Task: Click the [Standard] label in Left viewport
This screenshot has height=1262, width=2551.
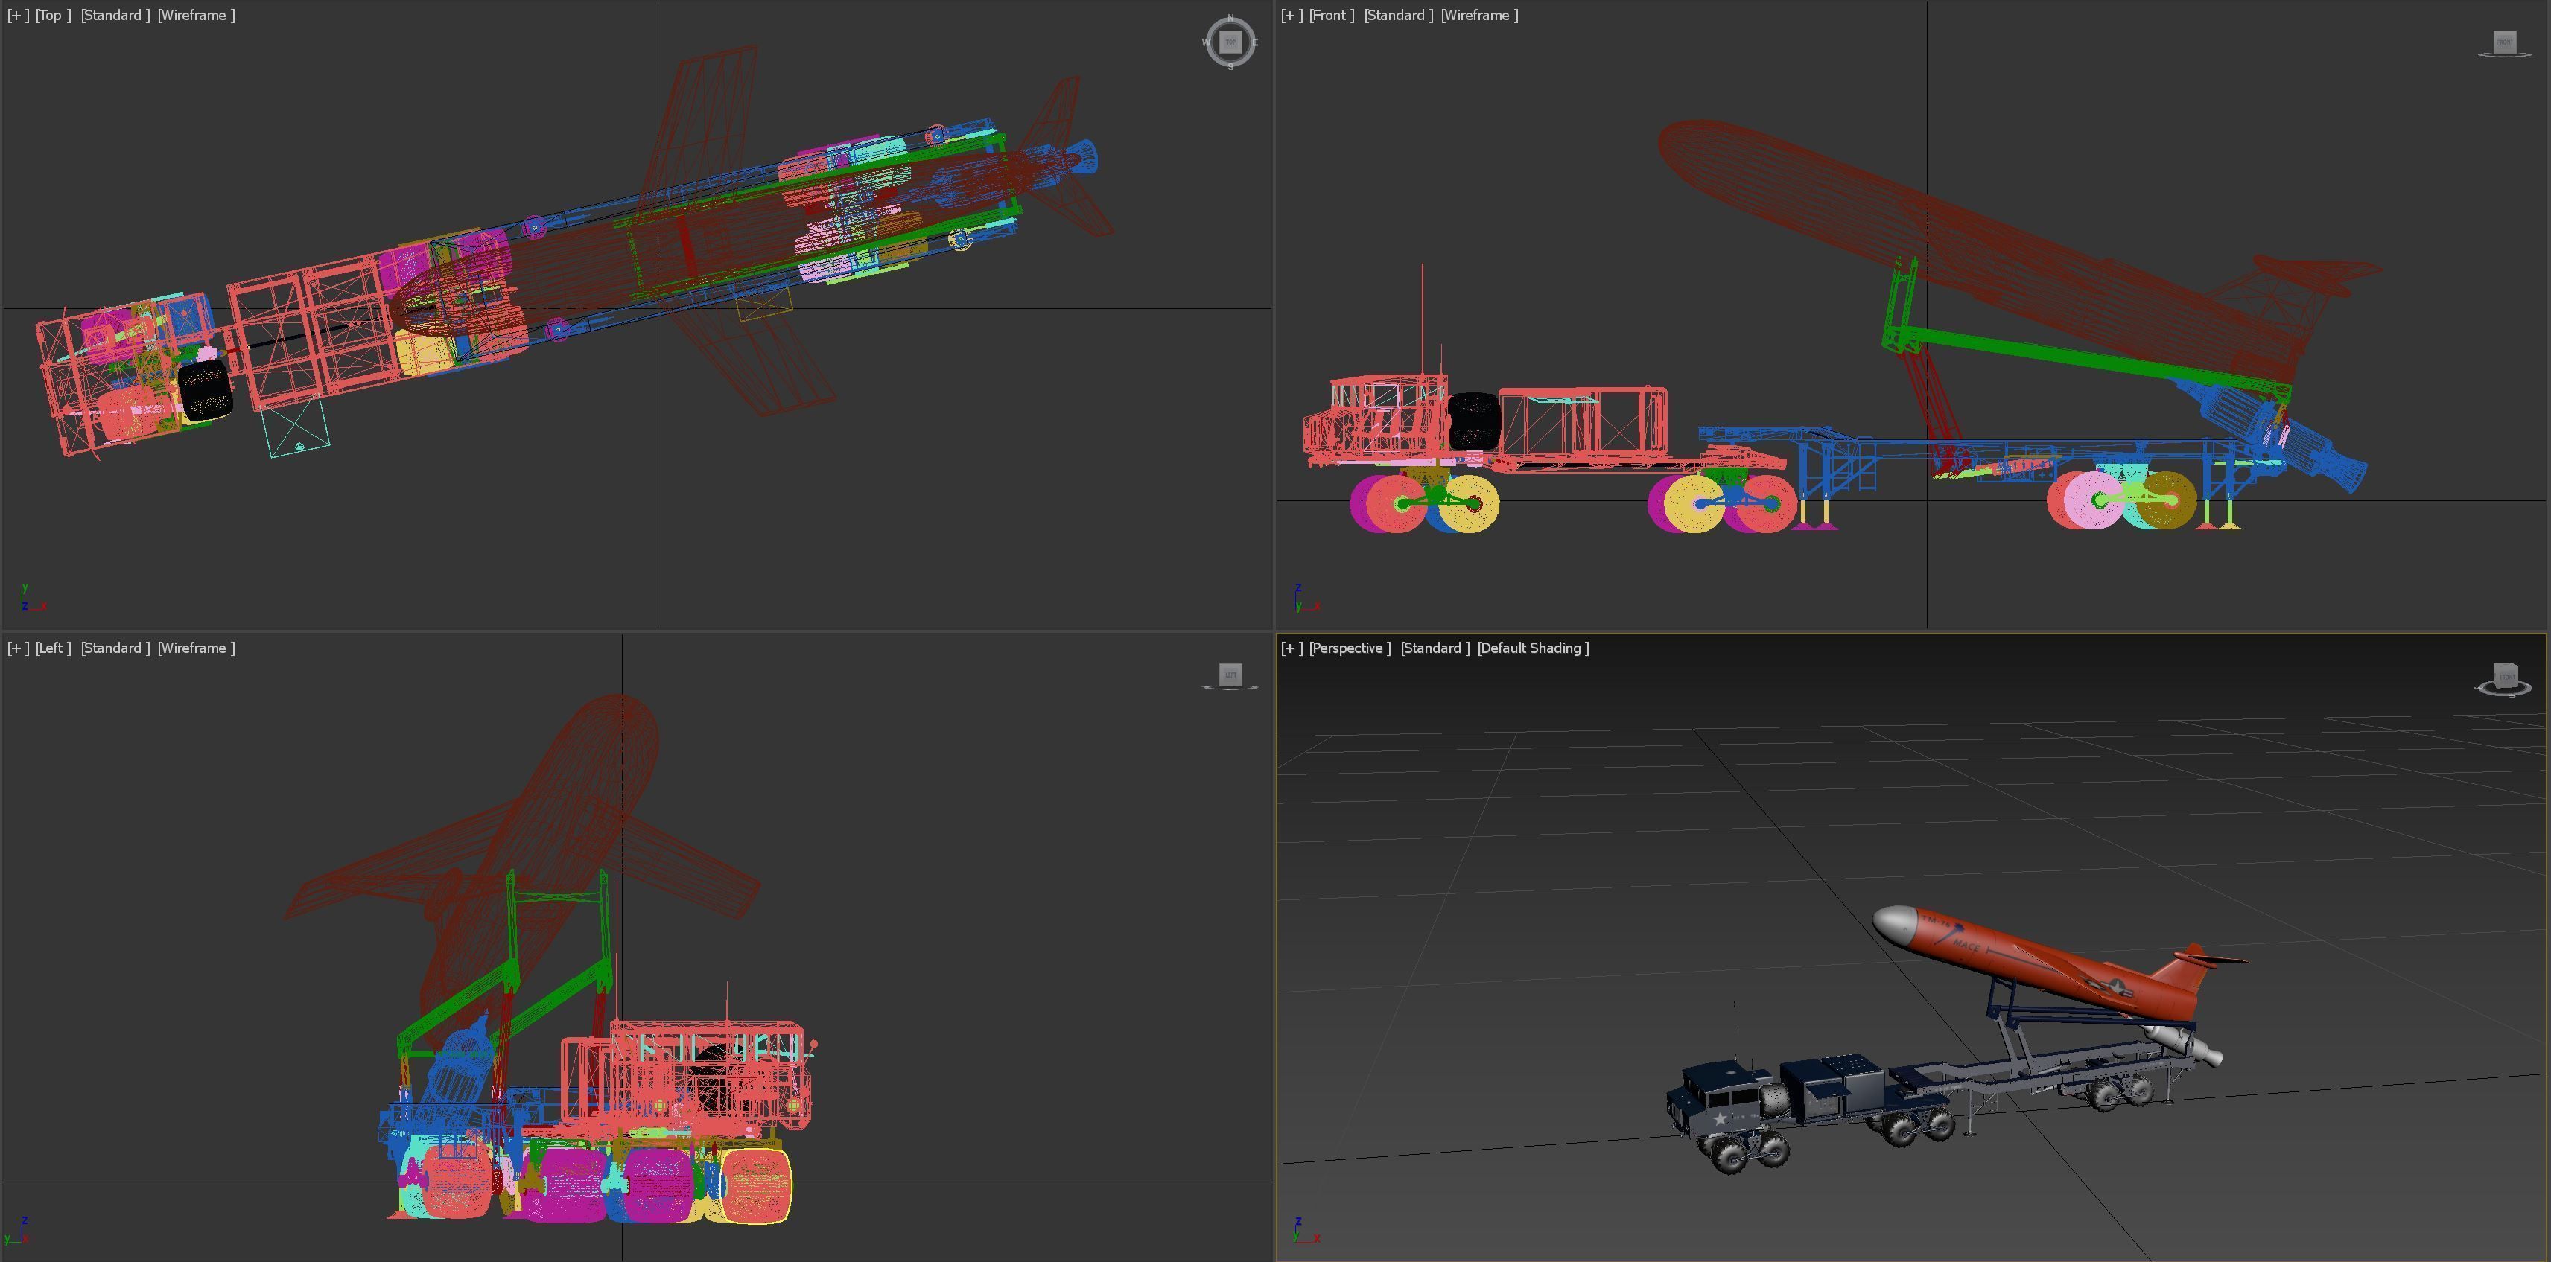Action: 115,647
